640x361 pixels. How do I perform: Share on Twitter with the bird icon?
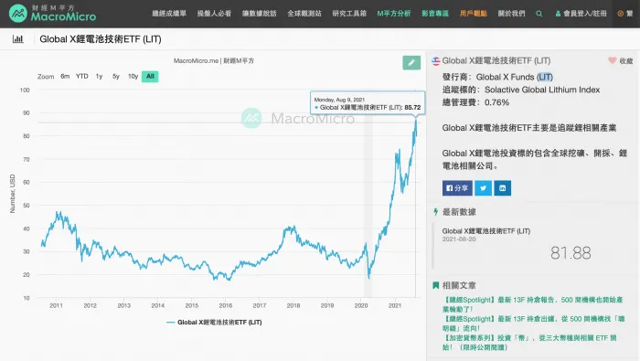pyautogui.click(x=484, y=188)
